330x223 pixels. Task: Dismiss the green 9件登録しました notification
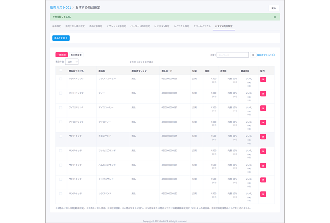[275, 17]
